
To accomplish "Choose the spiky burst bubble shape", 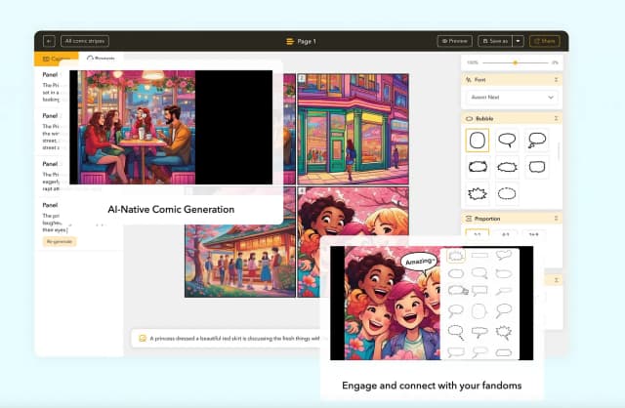I will click(x=478, y=193).
